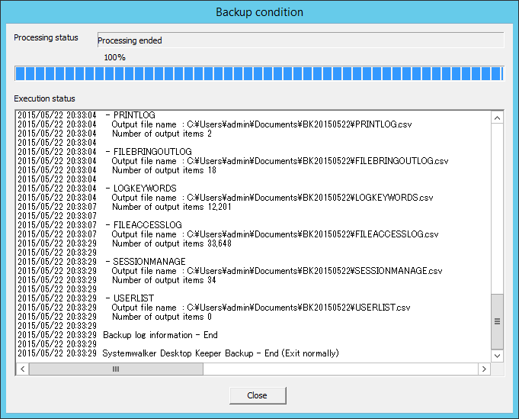
Task: Click the horizontal scrollbar thumb below the log
Action: point(116,369)
